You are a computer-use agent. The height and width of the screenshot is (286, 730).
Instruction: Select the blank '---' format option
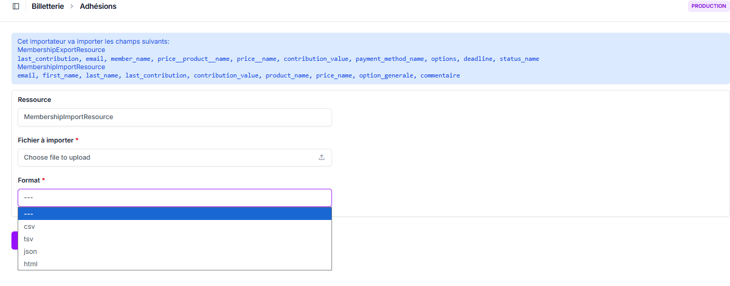click(x=175, y=214)
